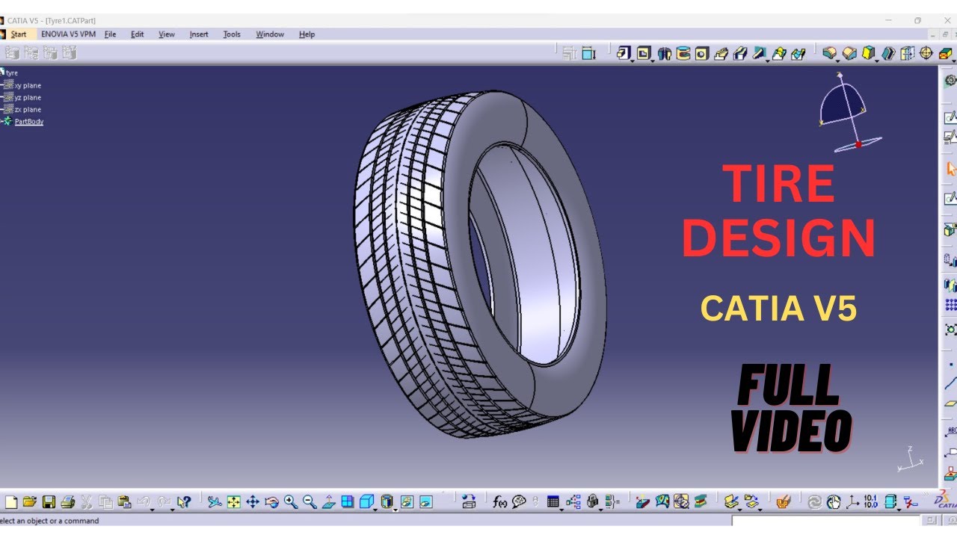Click the Axis System icon
Image resolution: width=957 pixels, height=538 pixels.
coord(852,502)
